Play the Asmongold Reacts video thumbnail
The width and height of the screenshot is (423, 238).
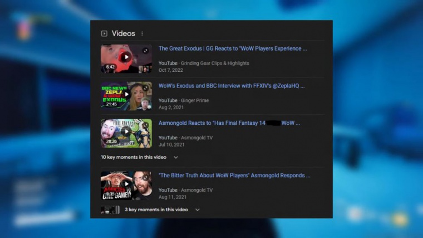[x=126, y=132]
